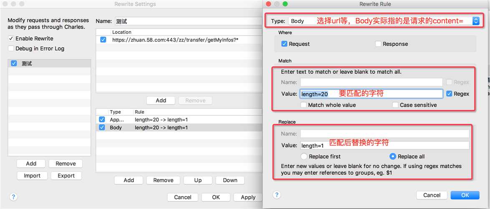The height and width of the screenshot is (209, 490).
Task: Open help in Rewrite Settings window
Action: point(13,197)
